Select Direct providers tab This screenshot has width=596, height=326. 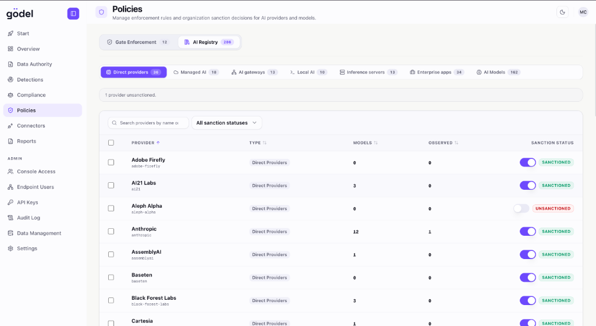133,72
